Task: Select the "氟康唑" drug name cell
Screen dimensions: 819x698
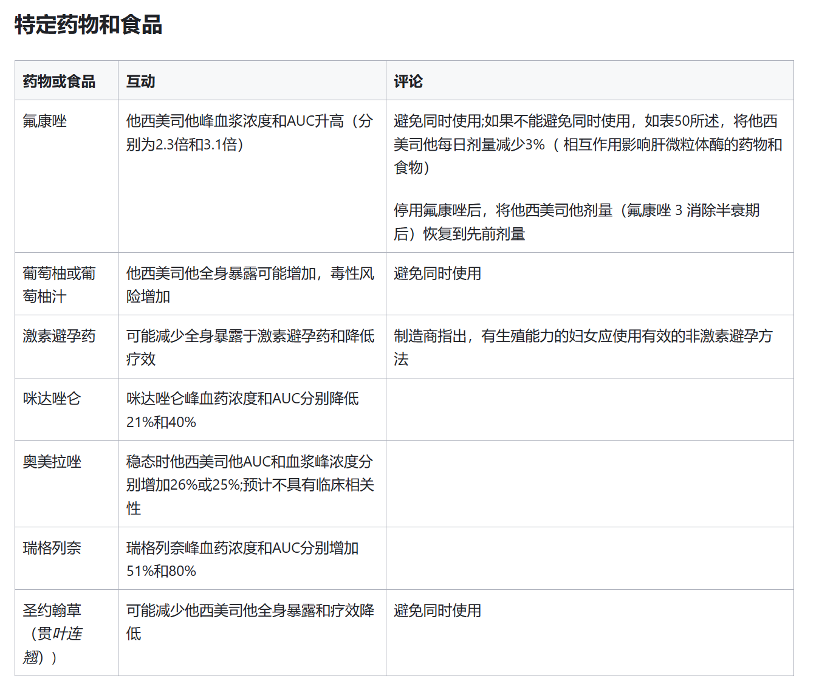Action: pos(44,121)
